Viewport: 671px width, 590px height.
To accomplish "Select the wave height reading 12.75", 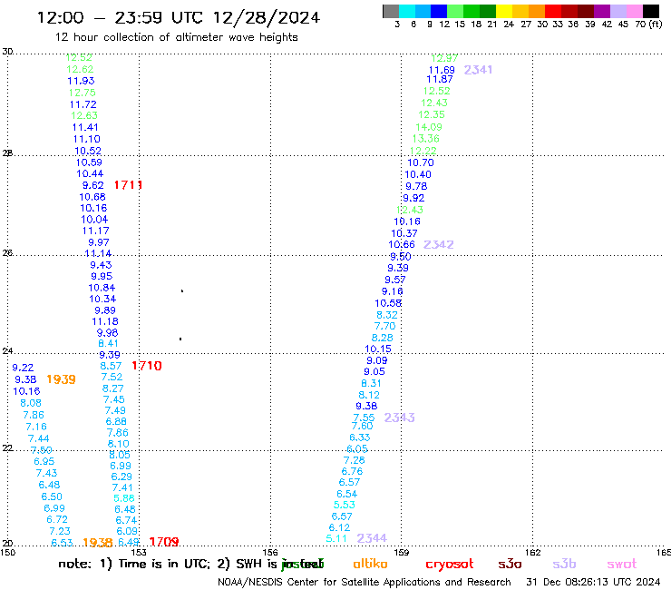I will 83,93.
